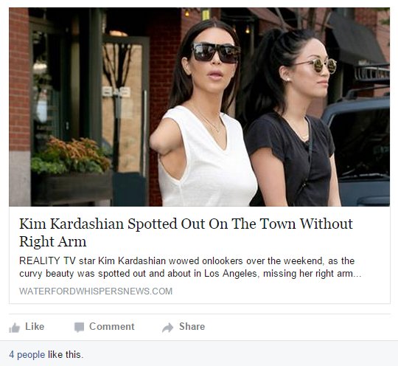Click the words 'Right Arm' in headline

53,241
